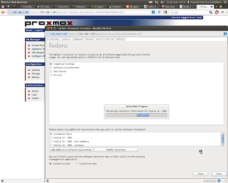Image resolution: width=228 pixels, height=183 pixels.
Task: Click the Logout link on the Proxmox page
Action: 39,30
